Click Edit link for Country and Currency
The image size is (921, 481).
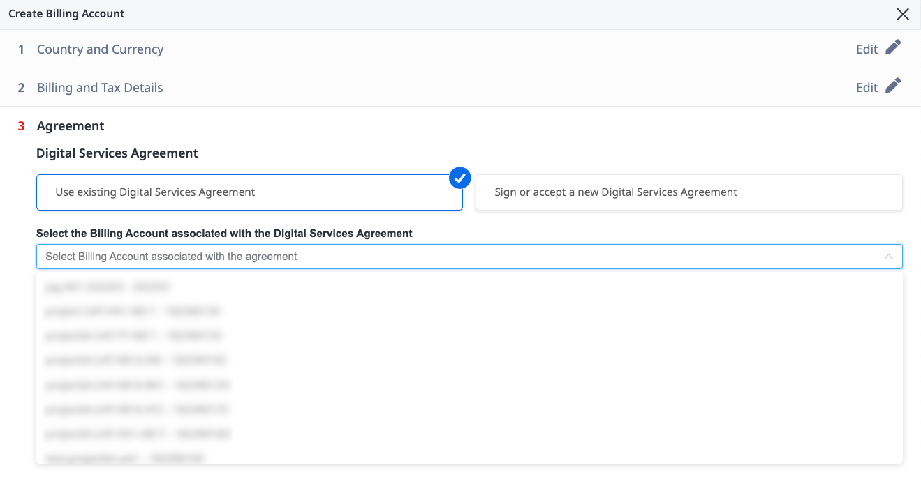[867, 49]
